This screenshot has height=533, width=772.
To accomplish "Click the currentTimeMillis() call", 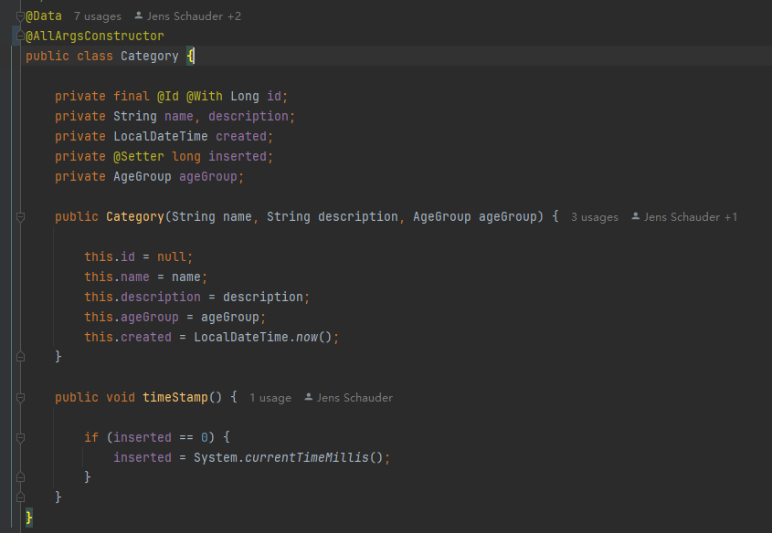I will [x=313, y=458].
